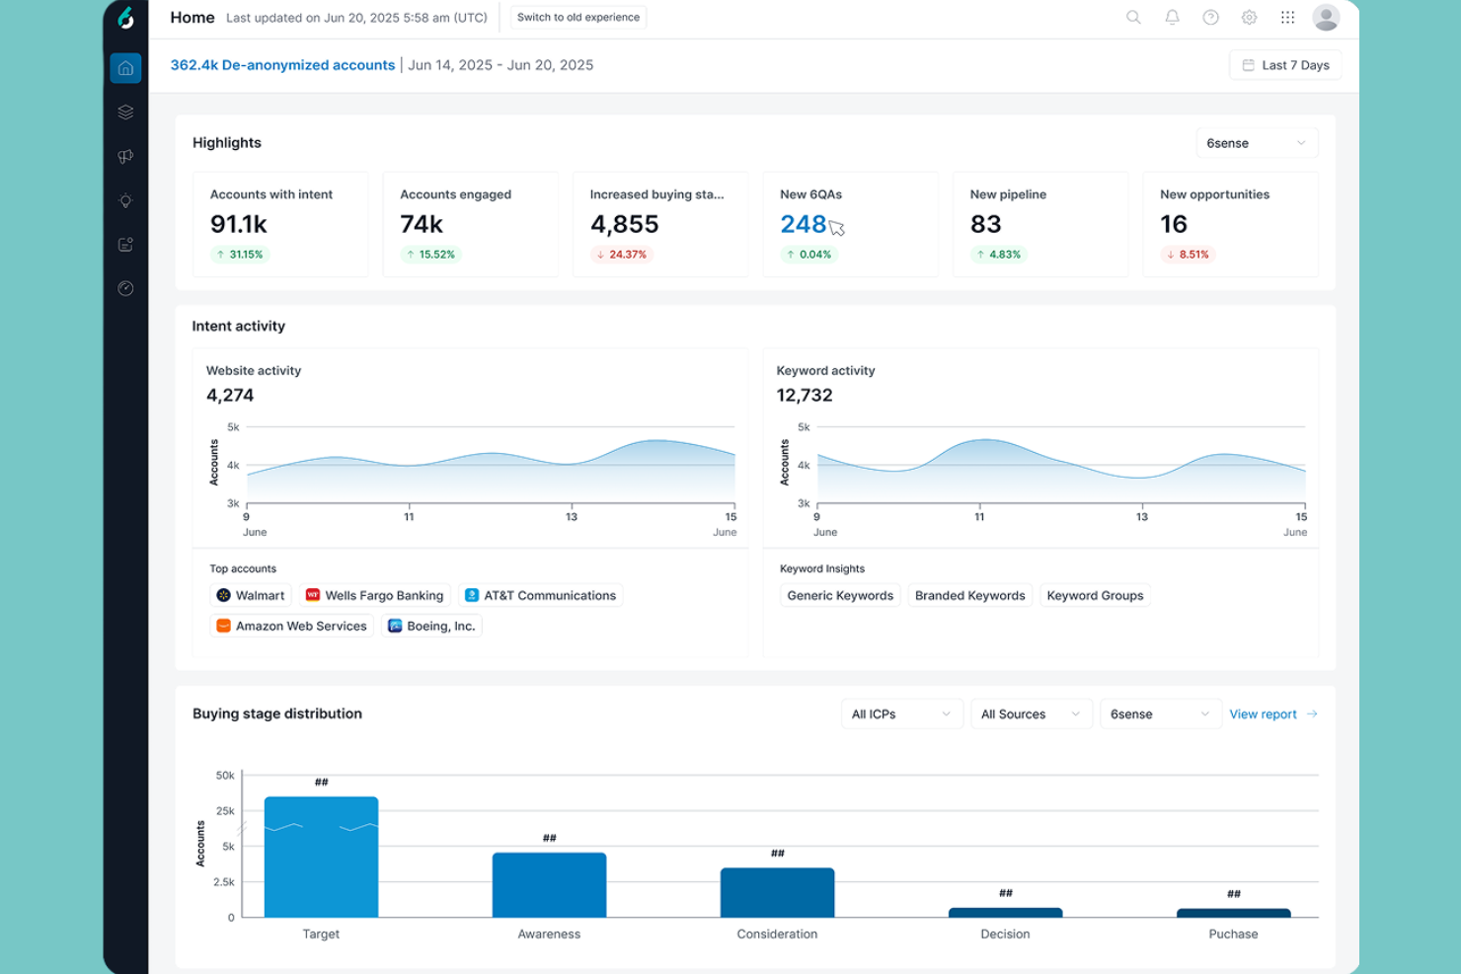Select the Branded Keywords chip
The image size is (1461, 974).
click(969, 595)
